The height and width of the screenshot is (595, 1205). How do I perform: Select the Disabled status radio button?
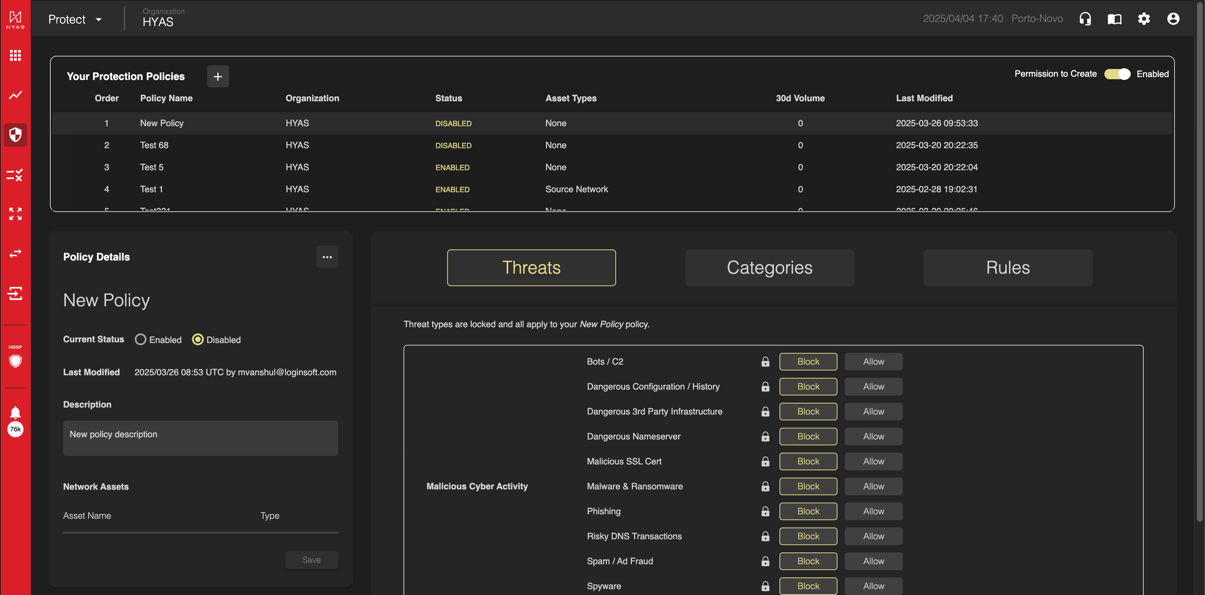198,339
